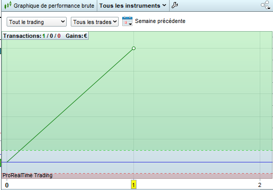This screenshot has width=273, height=190.
Task: Click the 'Semaine précédente' period label
Action: (x=160, y=21)
